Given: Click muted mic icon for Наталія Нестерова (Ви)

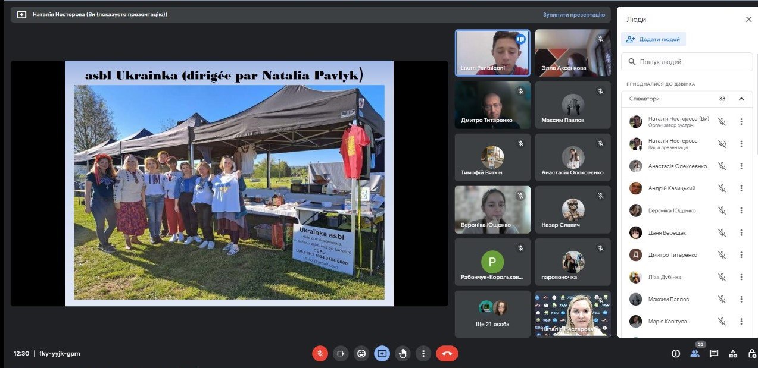Looking at the screenshot, I should (x=722, y=122).
